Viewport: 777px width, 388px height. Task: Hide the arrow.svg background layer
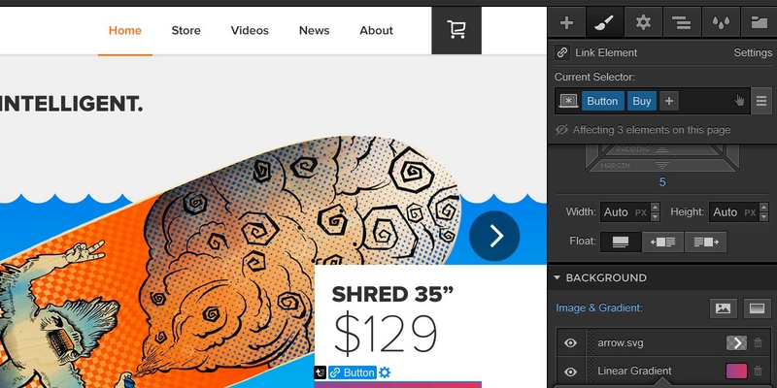click(x=570, y=342)
